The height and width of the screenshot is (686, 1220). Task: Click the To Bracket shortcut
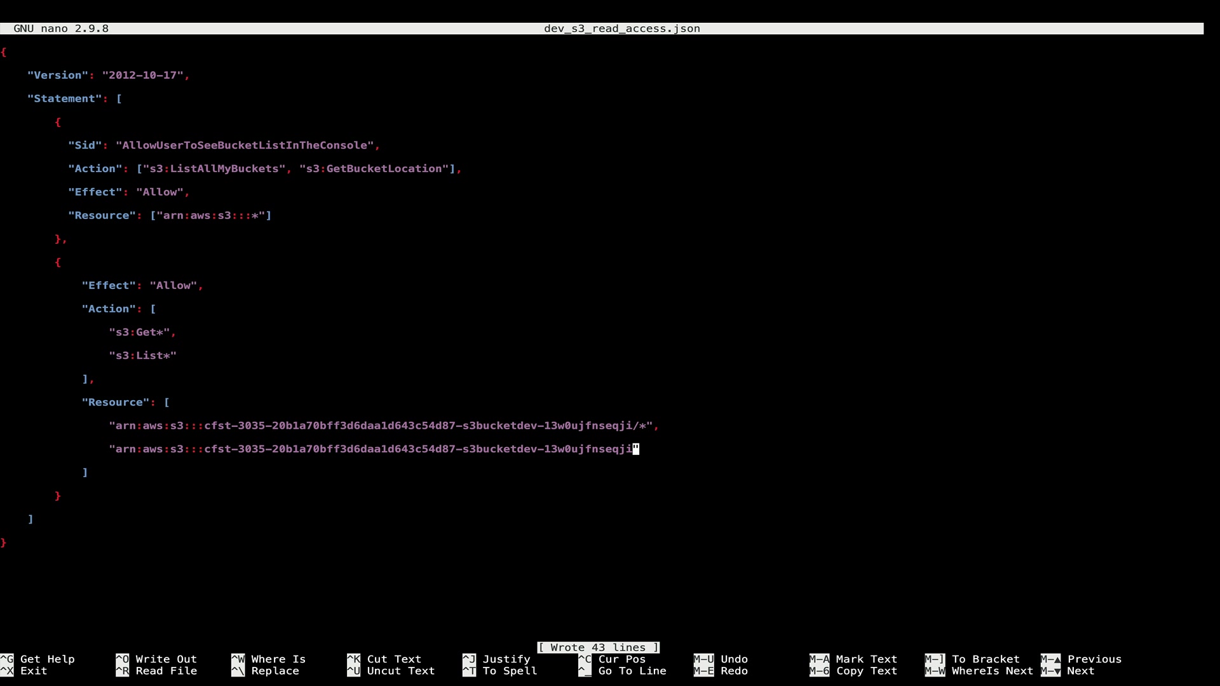tap(986, 659)
